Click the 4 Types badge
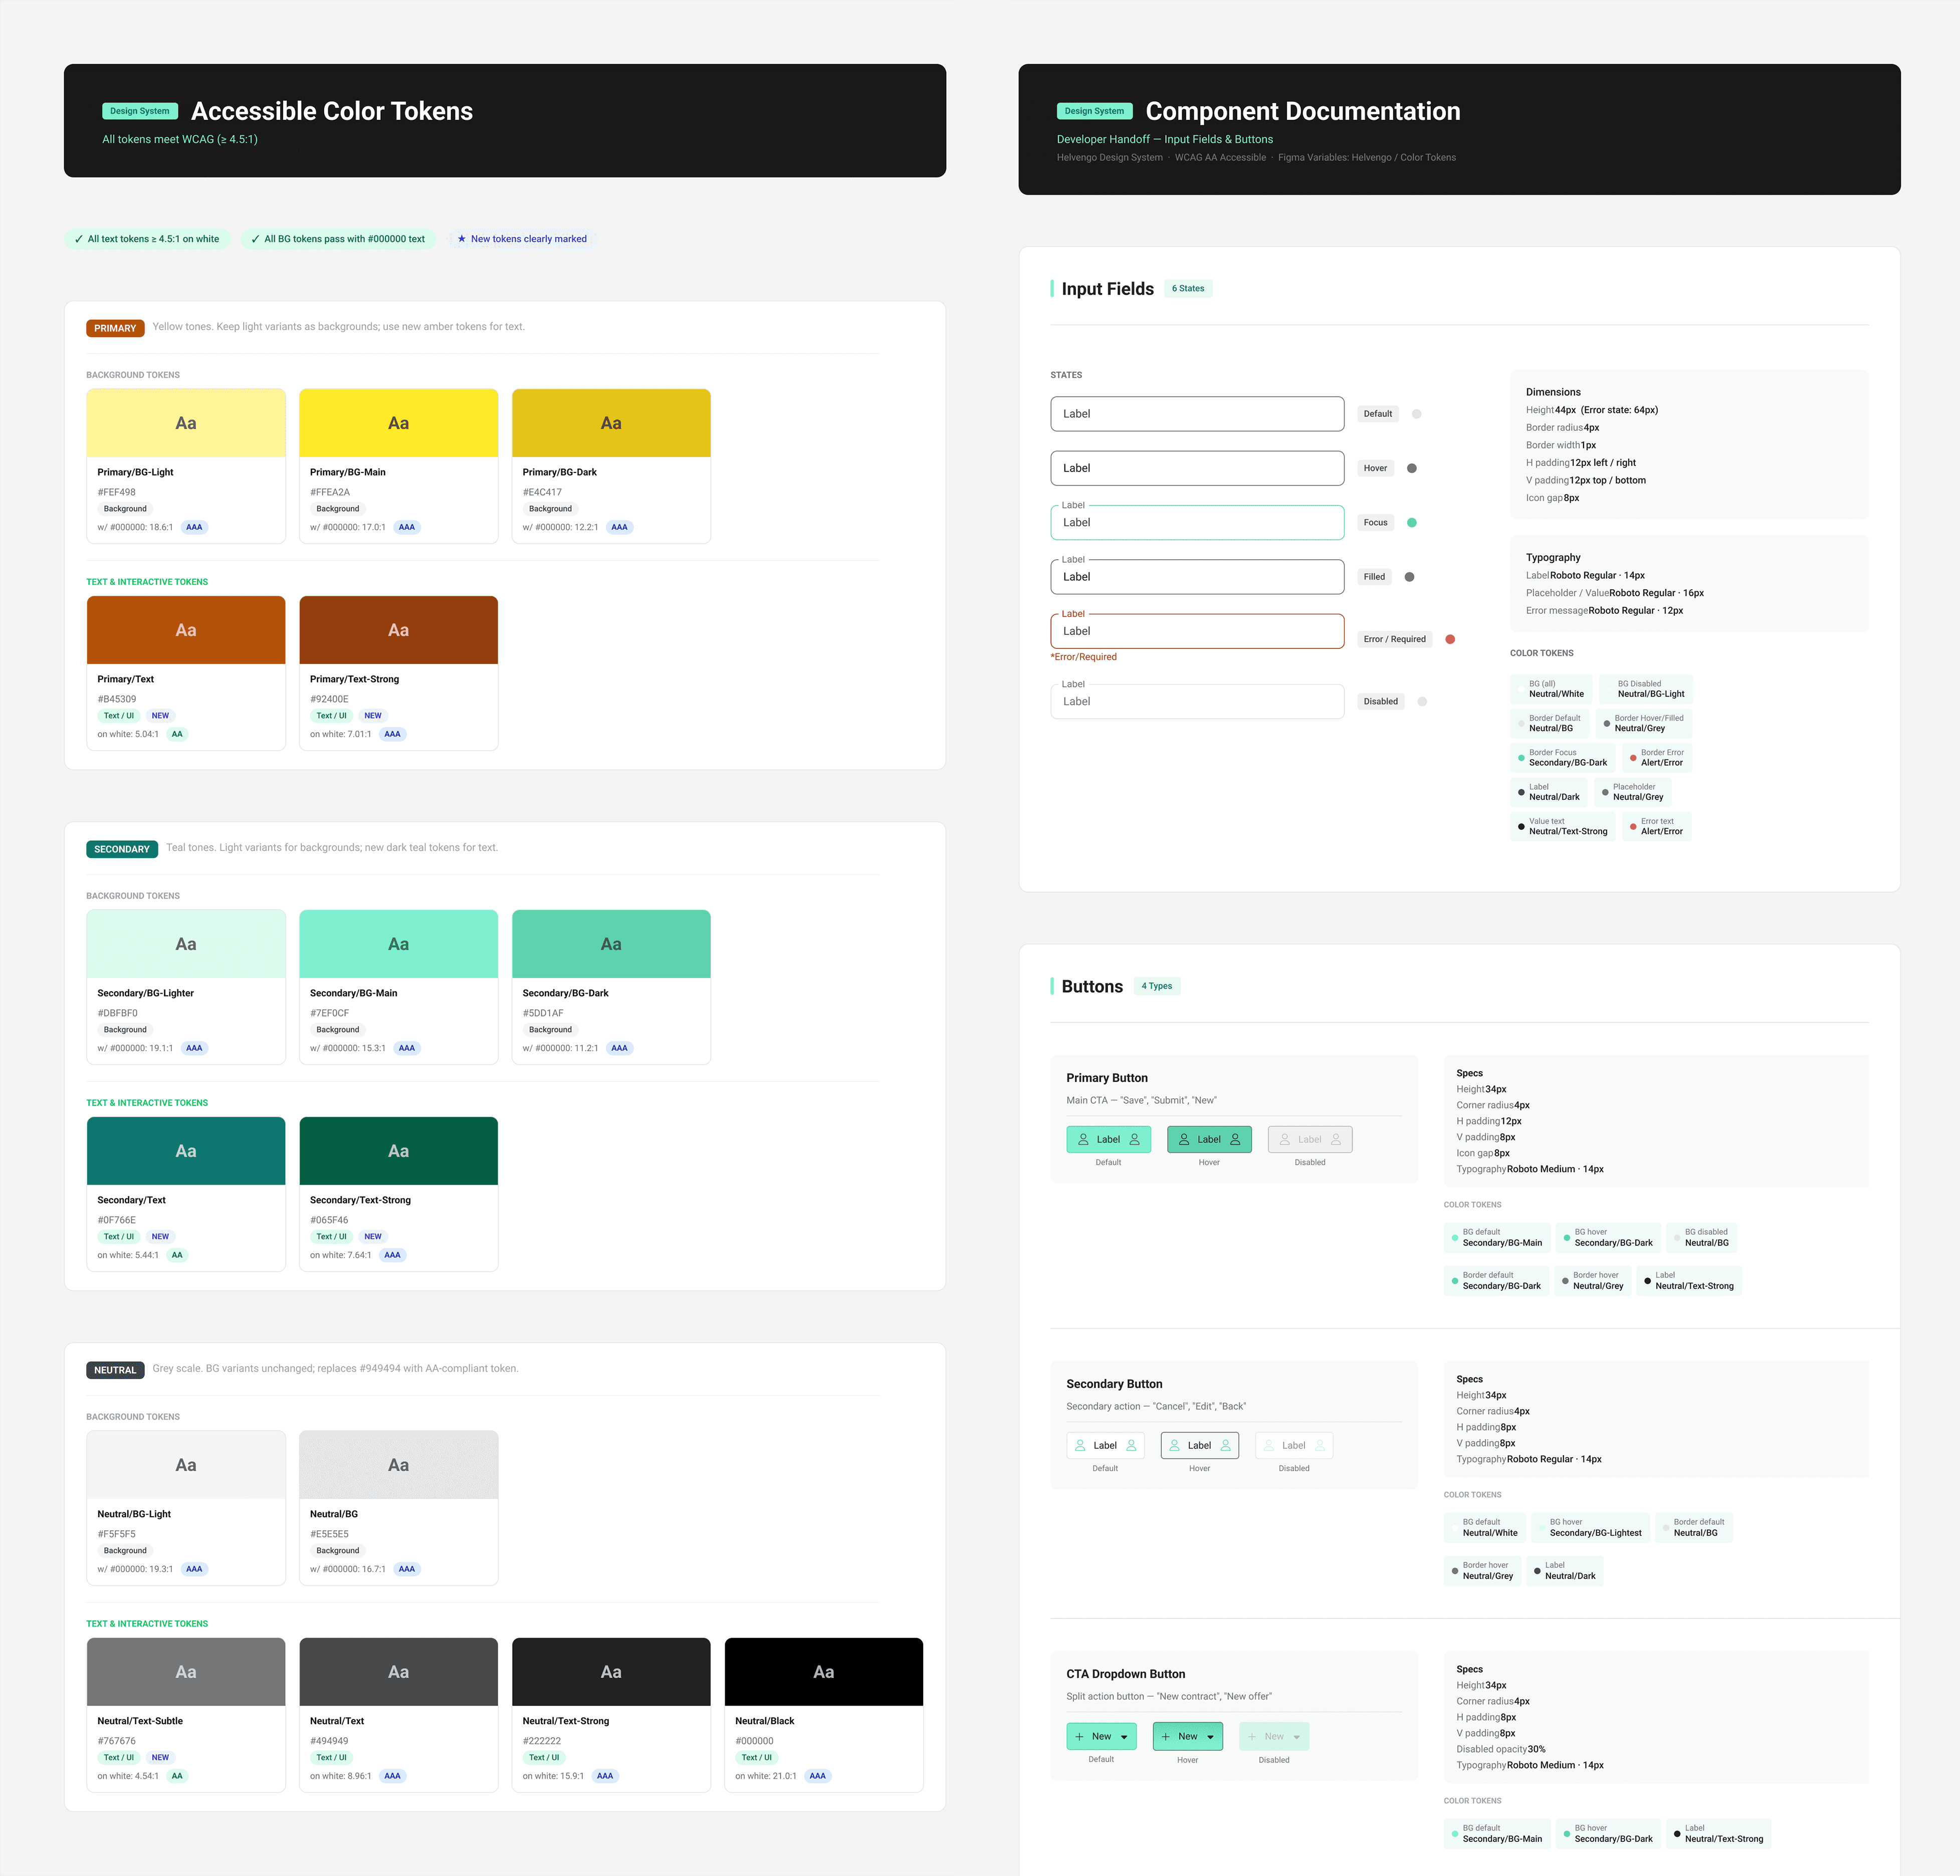The width and height of the screenshot is (1960, 1876). (1157, 986)
